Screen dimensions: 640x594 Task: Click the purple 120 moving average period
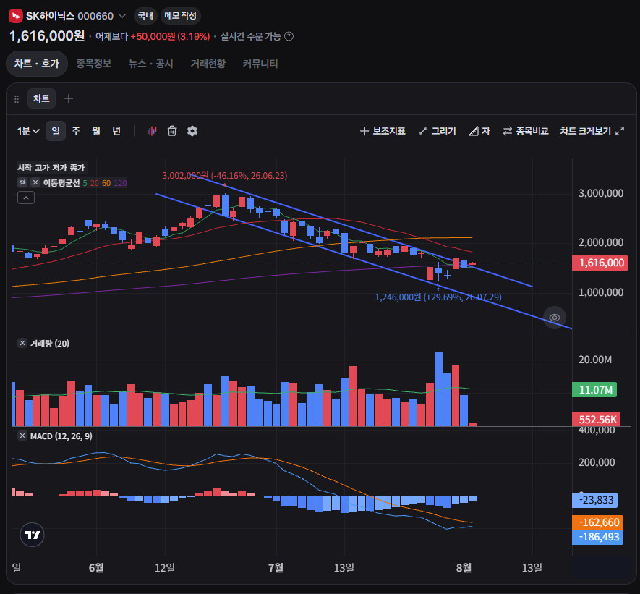pyautogui.click(x=120, y=183)
